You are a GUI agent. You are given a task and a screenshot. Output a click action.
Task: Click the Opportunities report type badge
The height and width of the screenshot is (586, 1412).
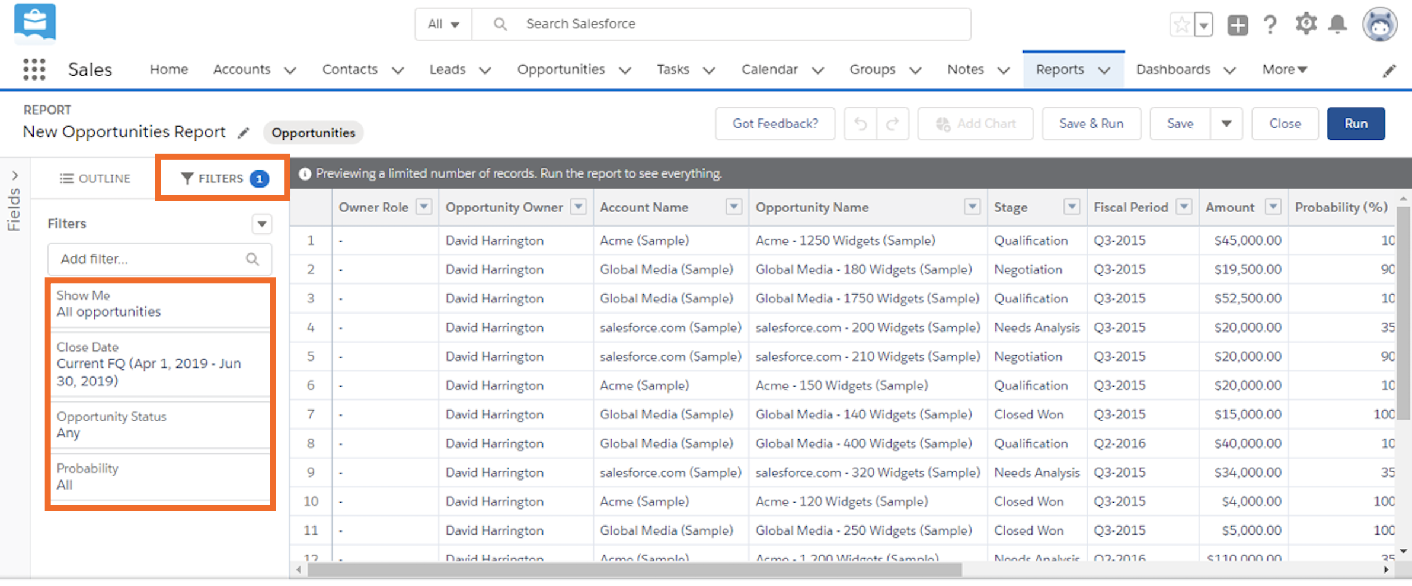[x=313, y=133]
